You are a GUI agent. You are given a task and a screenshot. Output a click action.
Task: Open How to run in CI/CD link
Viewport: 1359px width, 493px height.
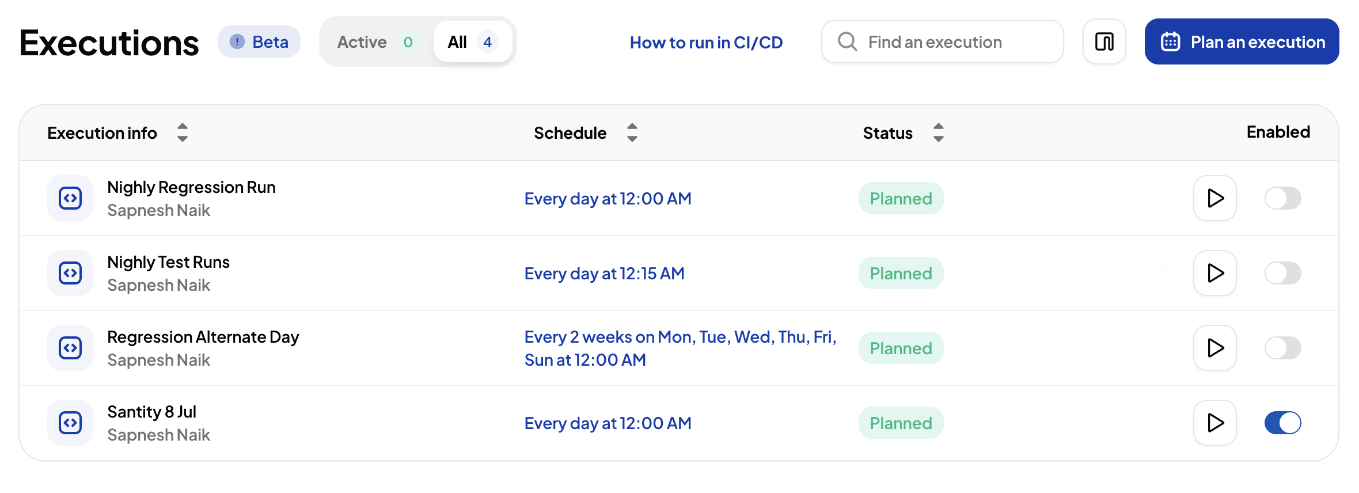[706, 42]
